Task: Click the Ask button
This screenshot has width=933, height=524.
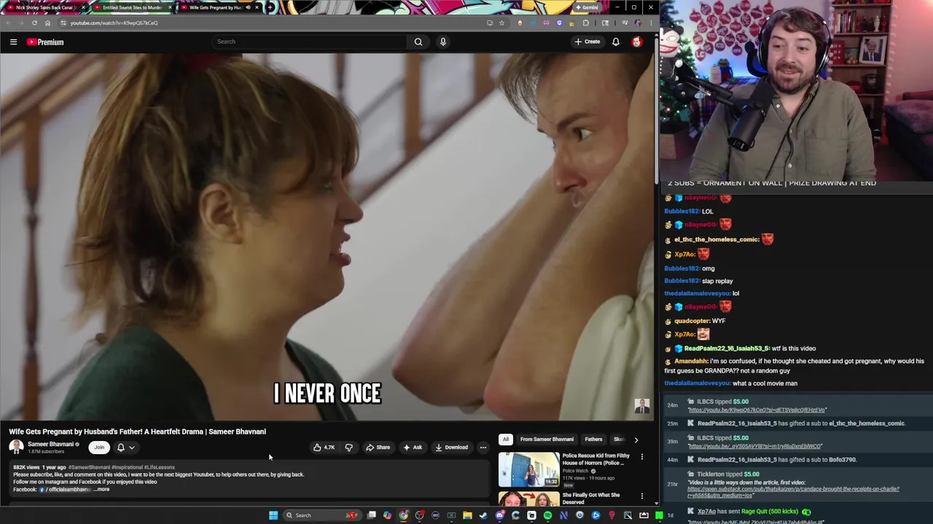Action: (x=413, y=448)
